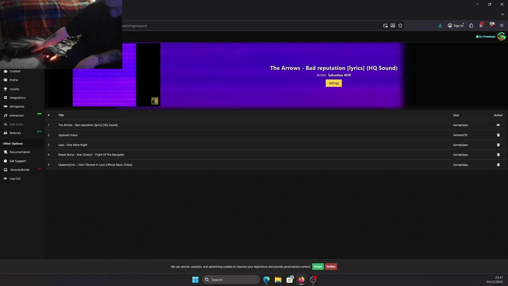
Task: Bookmark this page with the star icon
Action: pyautogui.click(x=400, y=25)
